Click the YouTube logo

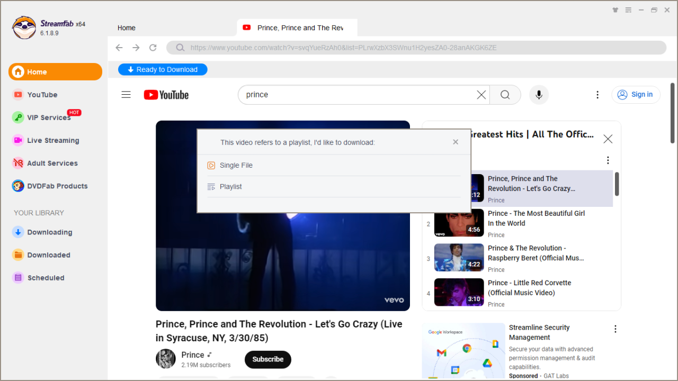pos(166,95)
